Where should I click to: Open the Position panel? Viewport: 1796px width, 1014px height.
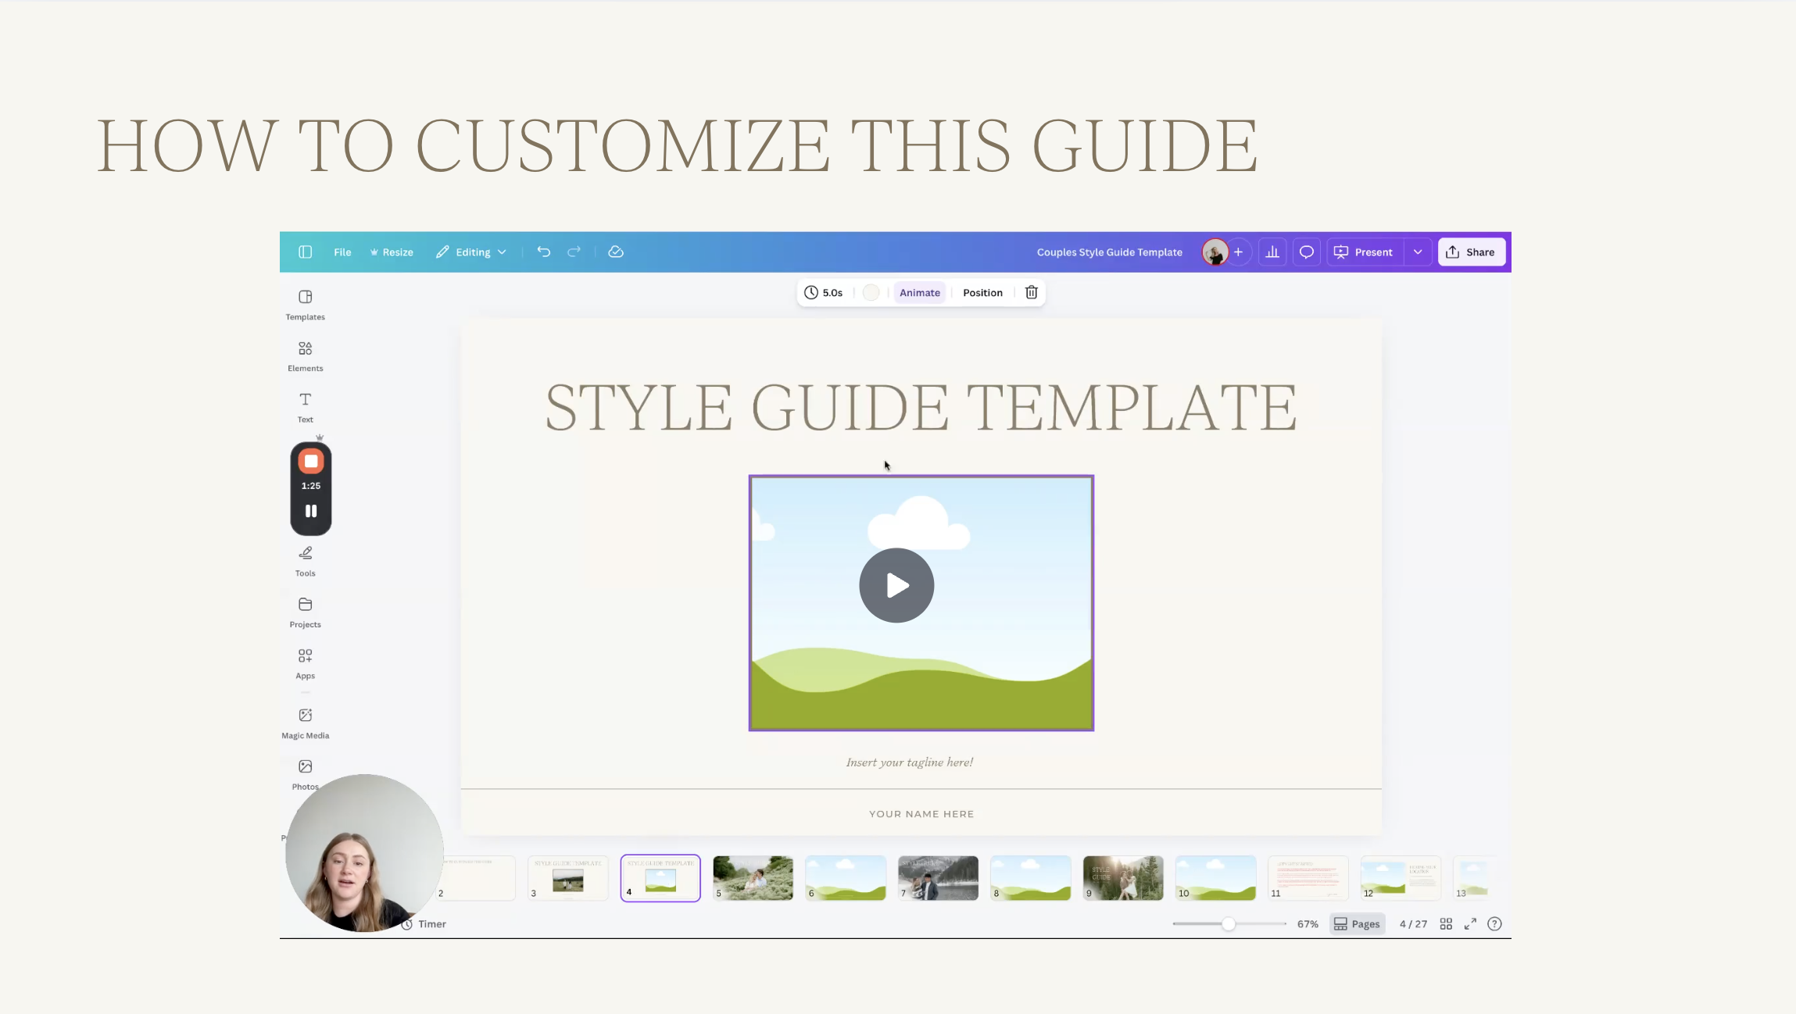(982, 292)
